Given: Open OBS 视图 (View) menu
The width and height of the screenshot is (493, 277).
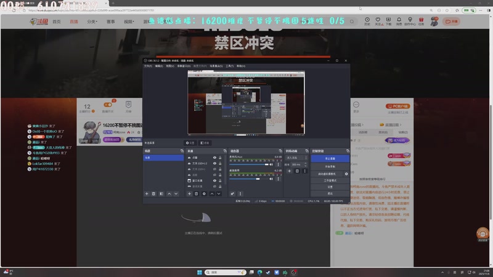Looking at the screenshot, I should [x=170, y=66].
